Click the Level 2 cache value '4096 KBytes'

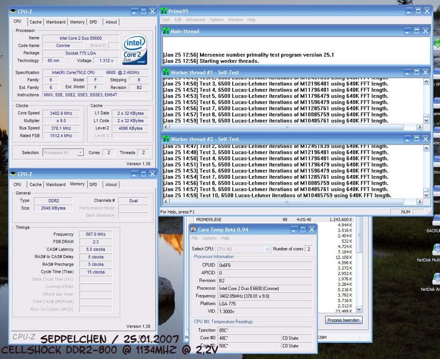[130, 128]
